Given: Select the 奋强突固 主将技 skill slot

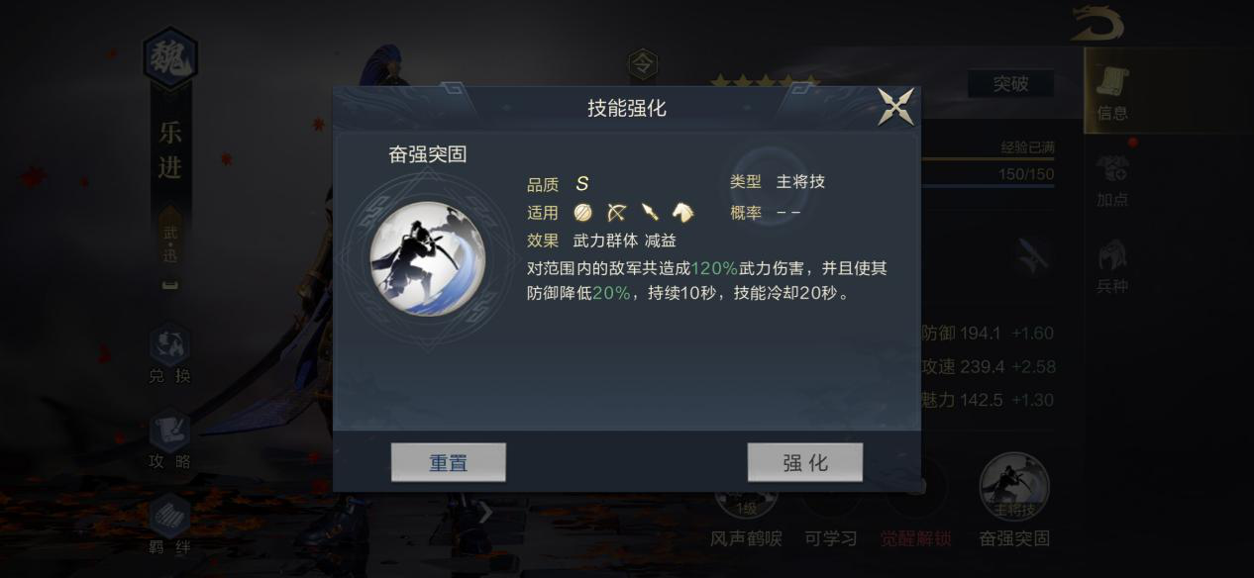Looking at the screenshot, I should tap(1014, 500).
